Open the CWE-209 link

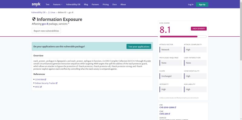click(x=164, y=114)
